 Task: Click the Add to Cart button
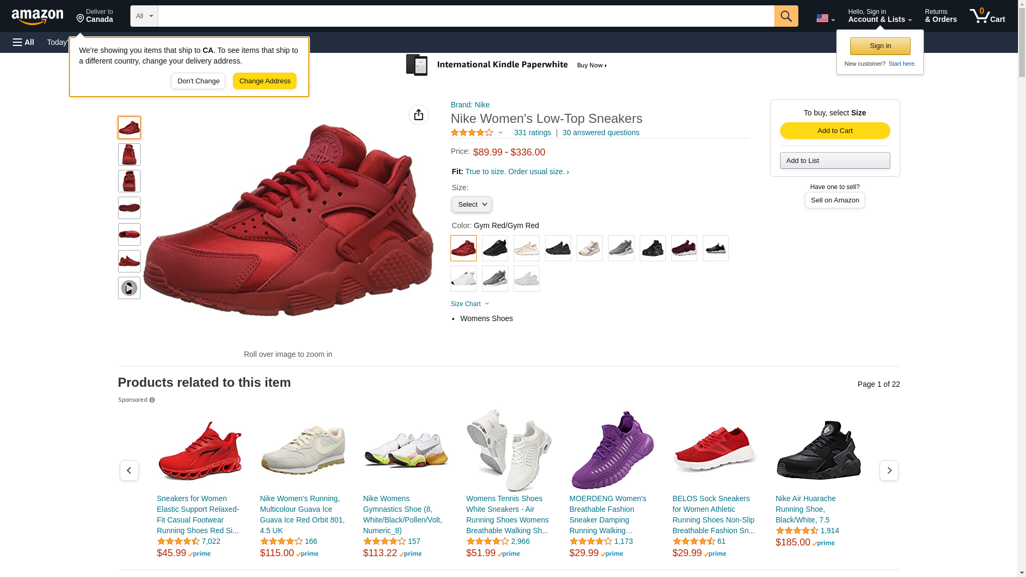[835, 131]
